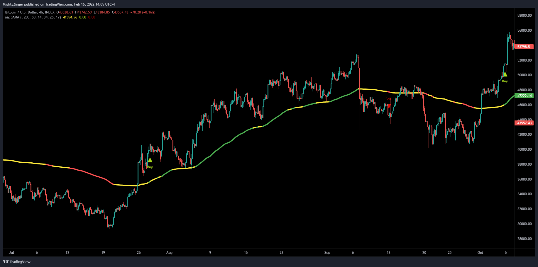The width and height of the screenshot is (538, 267).
Task: Click the 42000.00 price axis label
Action: [524, 135]
